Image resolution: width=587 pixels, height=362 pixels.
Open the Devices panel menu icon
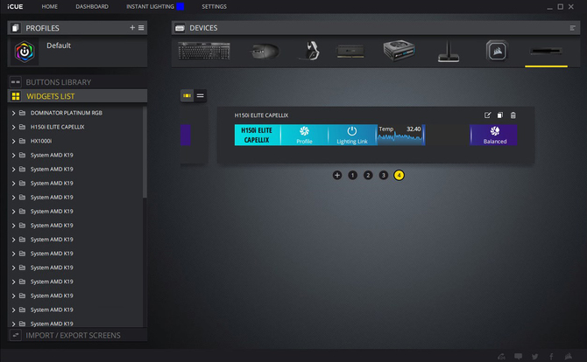pos(572,28)
